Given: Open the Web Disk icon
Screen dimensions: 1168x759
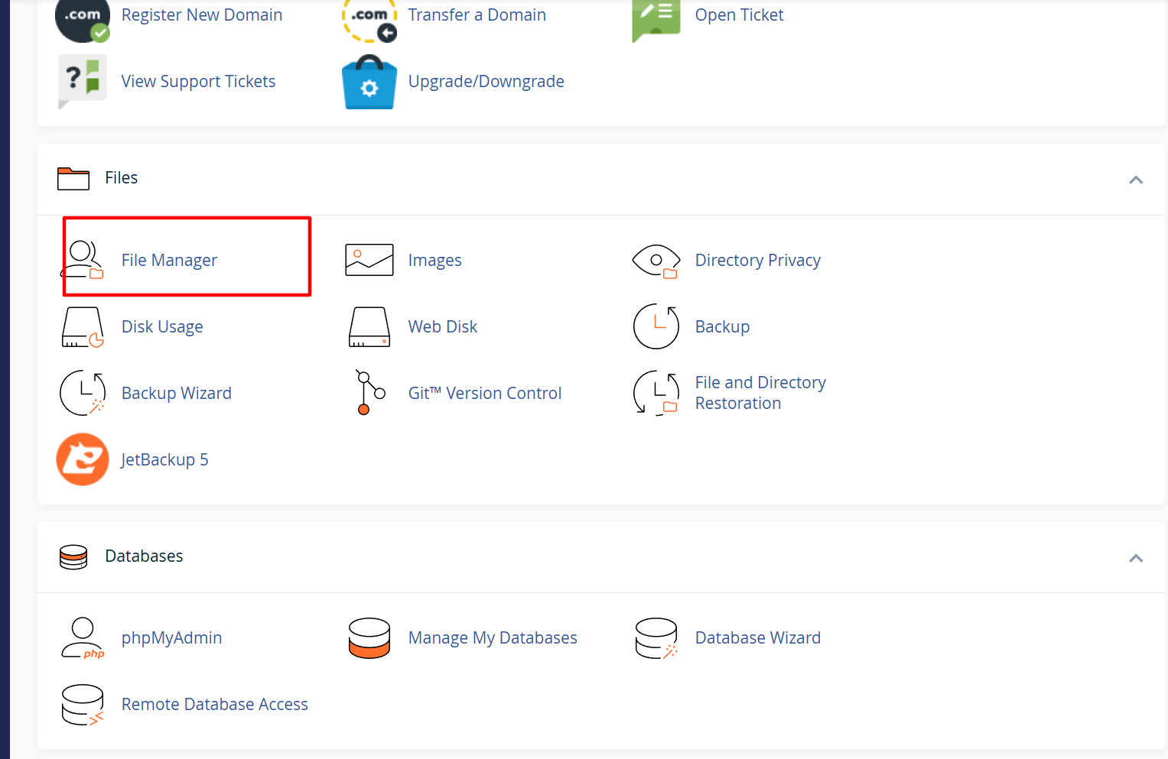Looking at the screenshot, I should pyautogui.click(x=369, y=326).
